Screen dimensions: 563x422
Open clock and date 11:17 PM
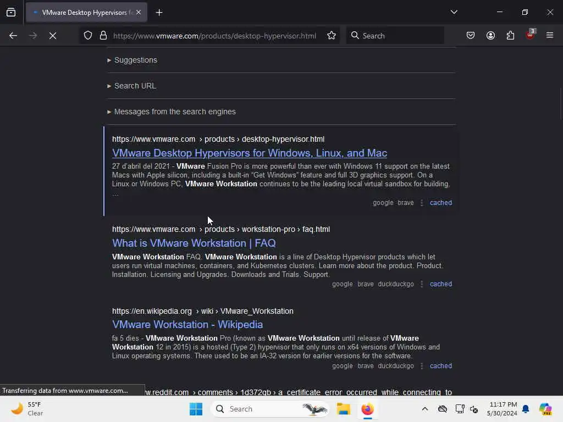point(502,409)
